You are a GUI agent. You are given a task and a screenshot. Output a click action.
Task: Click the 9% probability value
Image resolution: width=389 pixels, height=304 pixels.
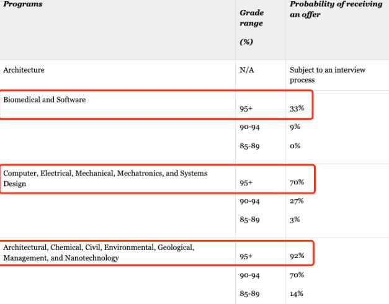[x=295, y=127]
